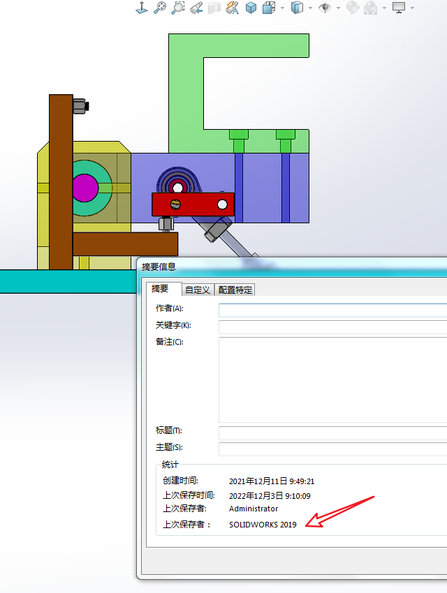Viewport: 447px width, 593px height.
Task: Click the 备注(C) text area
Action: [x=333, y=380]
